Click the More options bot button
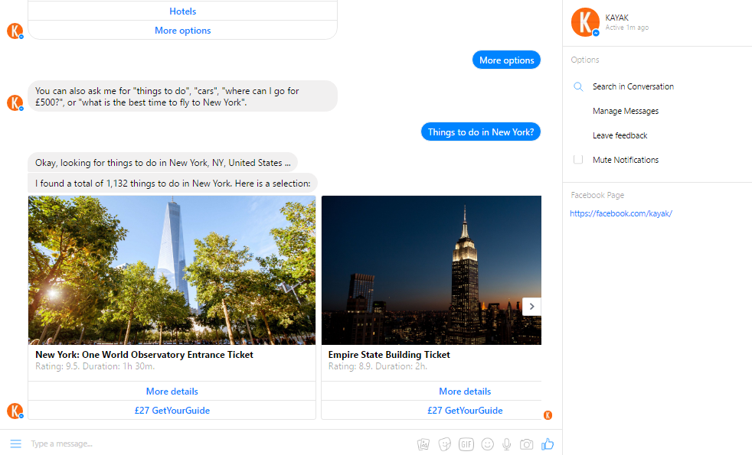752x455 pixels. tap(183, 30)
